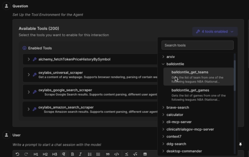Apply Heading 1 format (H1)
This screenshot has width=249, height=157.
click(36, 154)
